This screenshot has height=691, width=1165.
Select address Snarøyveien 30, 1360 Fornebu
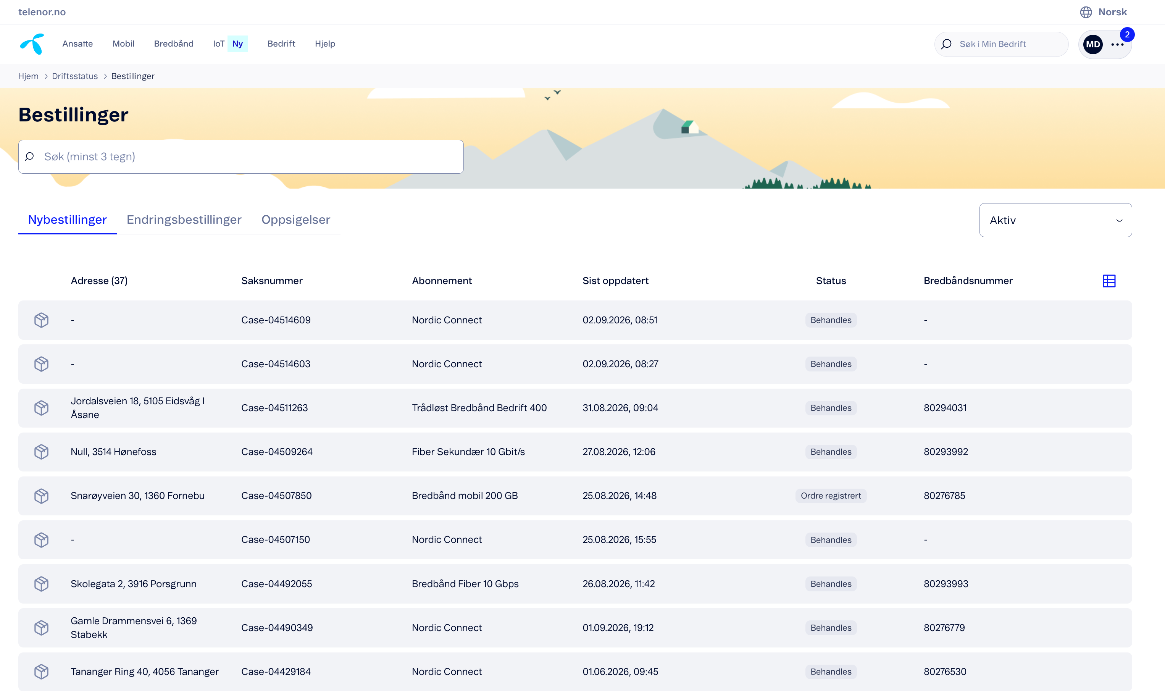tap(138, 496)
